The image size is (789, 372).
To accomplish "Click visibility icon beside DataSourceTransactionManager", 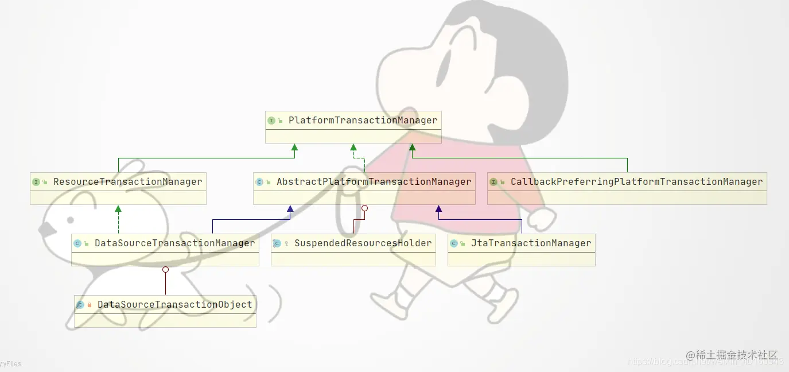I will click(86, 244).
